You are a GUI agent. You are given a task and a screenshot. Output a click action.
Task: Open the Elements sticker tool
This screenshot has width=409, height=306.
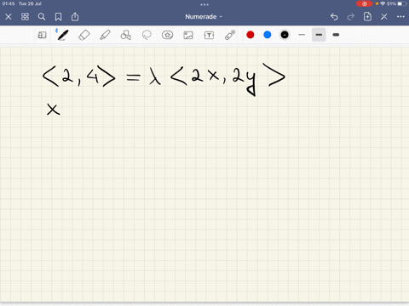coord(167,35)
